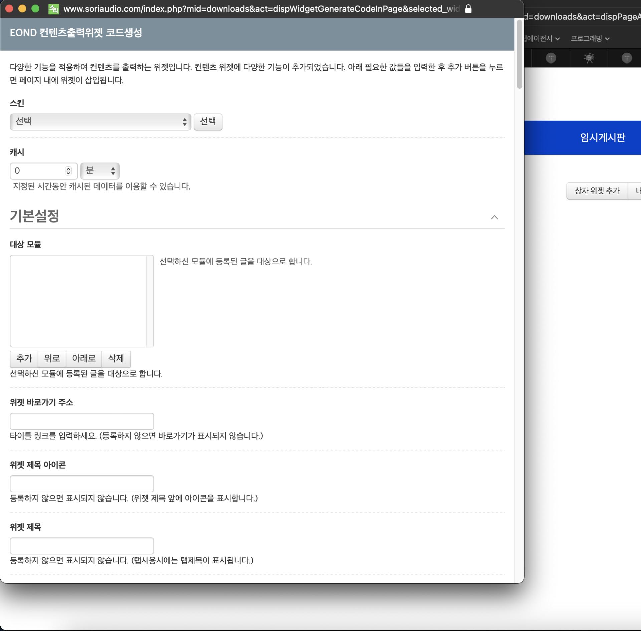Click the padlock icon in the address bar
The width and height of the screenshot is (641, 631).
tap(468, 9)
